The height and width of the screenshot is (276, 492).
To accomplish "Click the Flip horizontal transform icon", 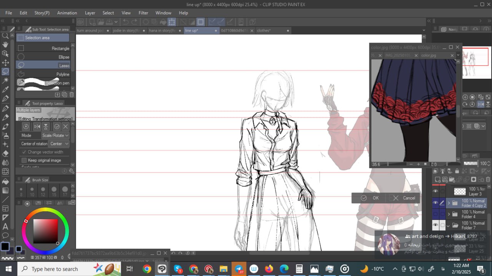I will (37, 126).
